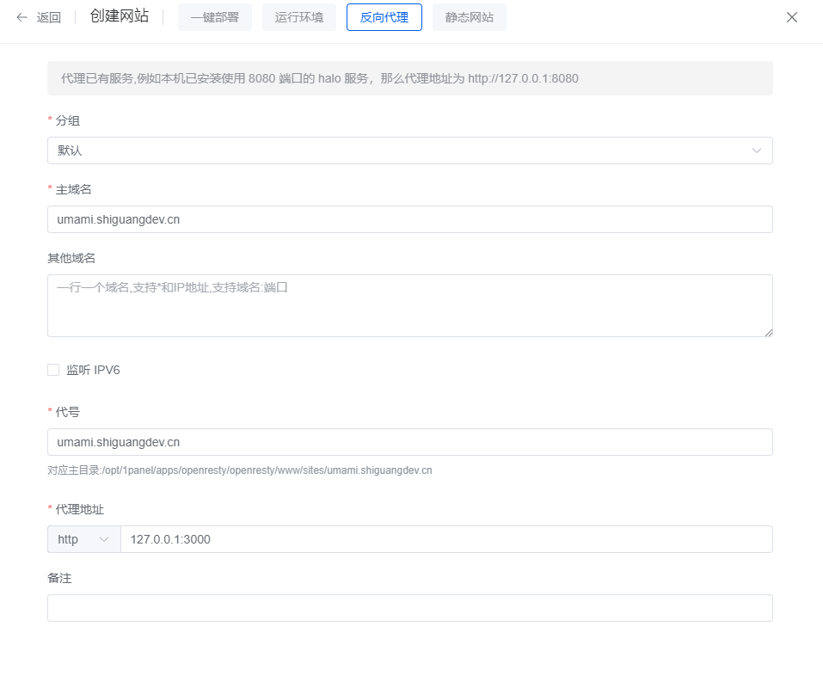Open the 分组 dropdown showing 默认
The height and width of the screenshot is (688, 823).
[410, 150]
